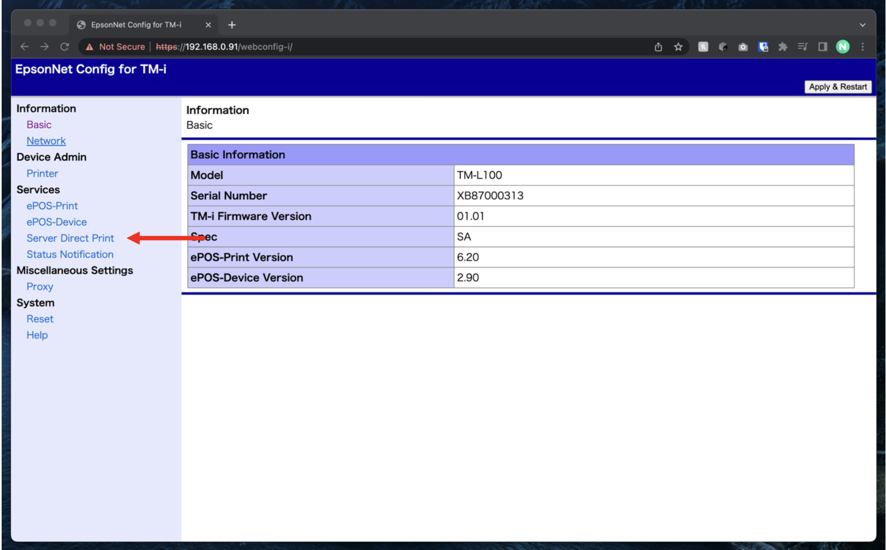Click the address bar URL

tap(224, 47)
